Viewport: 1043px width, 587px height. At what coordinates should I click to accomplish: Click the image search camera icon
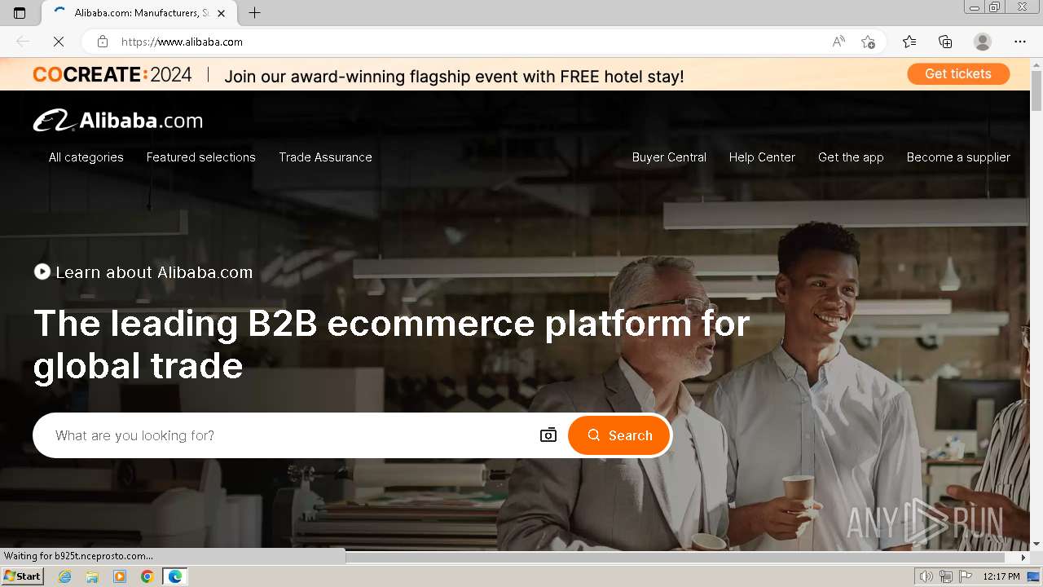pyautogui.click(x=548, y=435)
